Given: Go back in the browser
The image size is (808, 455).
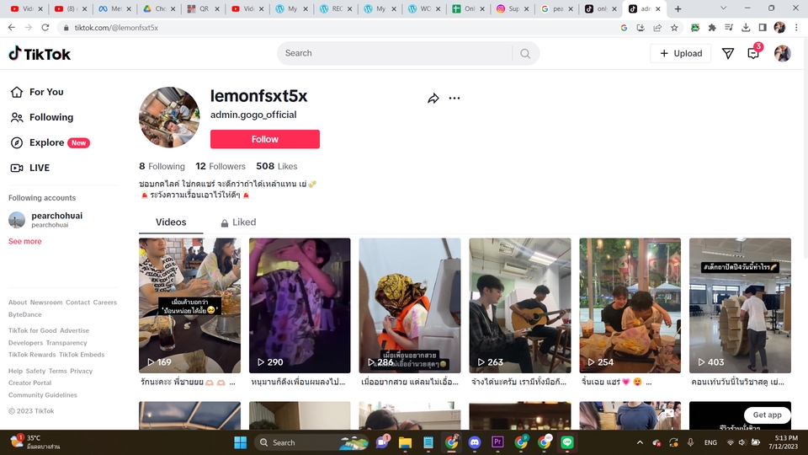Looking at the screenshot, I should tap(11, 27).
